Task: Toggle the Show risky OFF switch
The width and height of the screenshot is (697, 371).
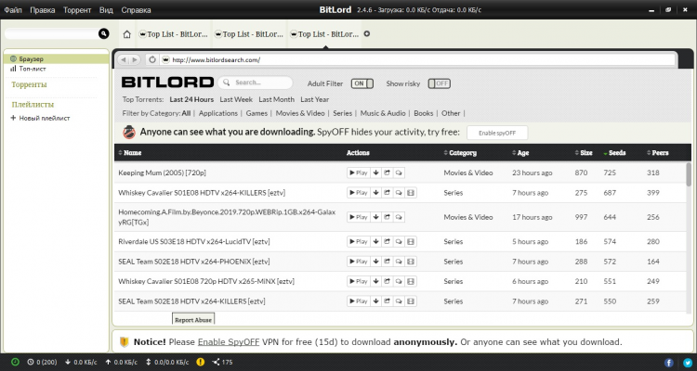Action: [x=440, y=83]
